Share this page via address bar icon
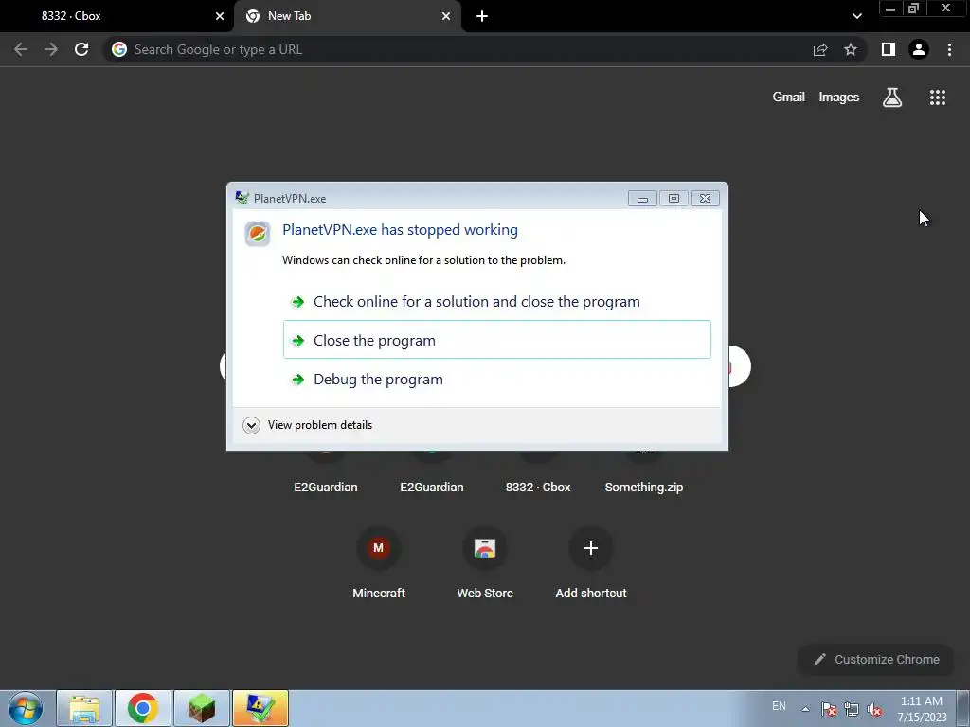 point(820,49)
